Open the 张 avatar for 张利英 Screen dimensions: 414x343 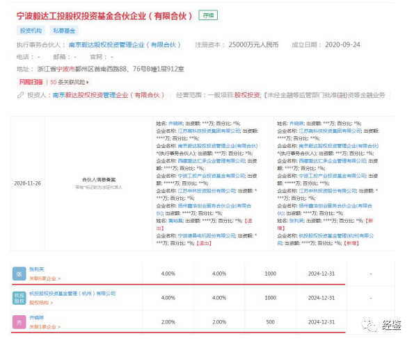tap(19, 274)
